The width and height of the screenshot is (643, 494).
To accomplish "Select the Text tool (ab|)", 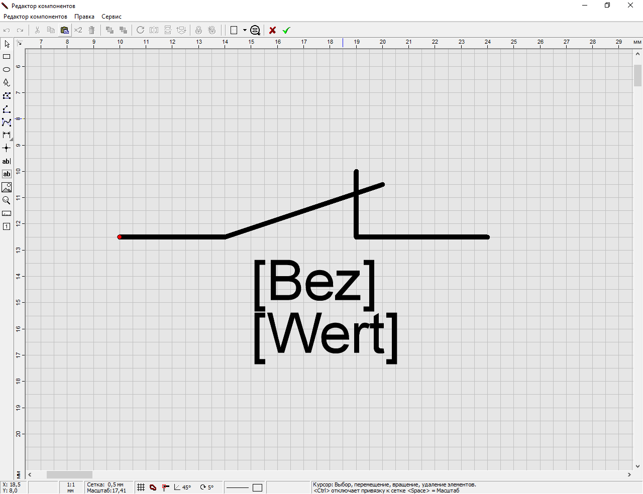I will 7,161.
